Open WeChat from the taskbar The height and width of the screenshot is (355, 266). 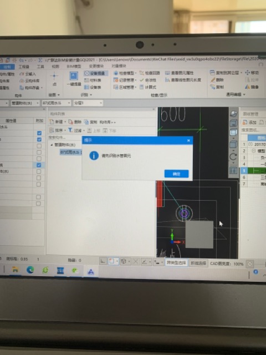pyautogui.click(x=75, y=271)
